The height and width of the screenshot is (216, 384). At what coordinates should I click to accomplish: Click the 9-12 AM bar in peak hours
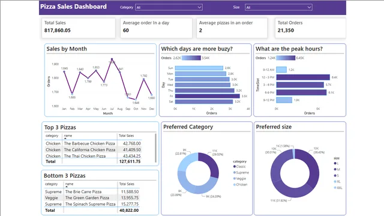coord(281,70)
